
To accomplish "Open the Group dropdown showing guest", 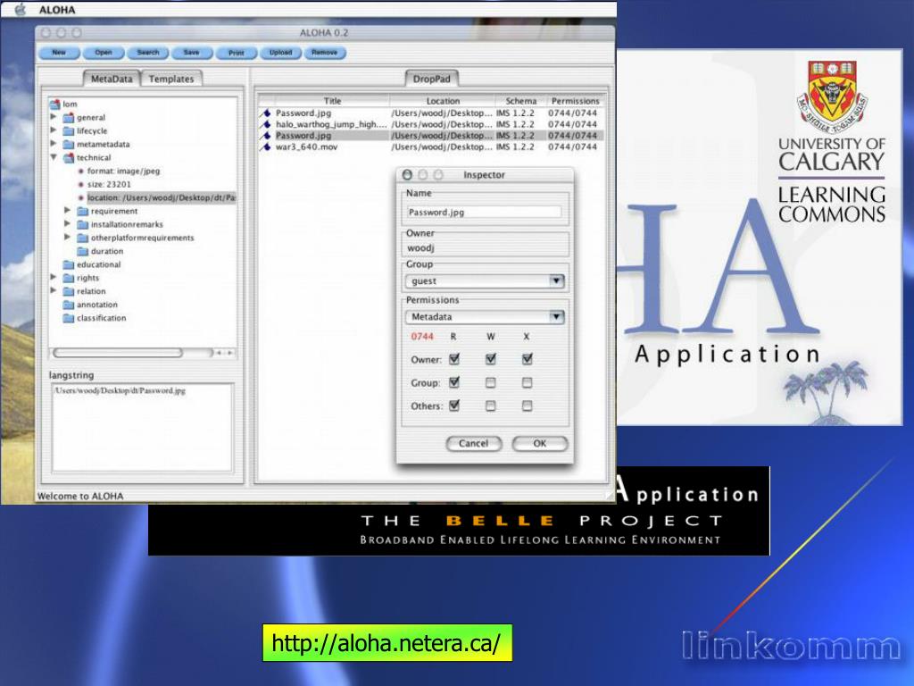I will click(x=485, y=281).
